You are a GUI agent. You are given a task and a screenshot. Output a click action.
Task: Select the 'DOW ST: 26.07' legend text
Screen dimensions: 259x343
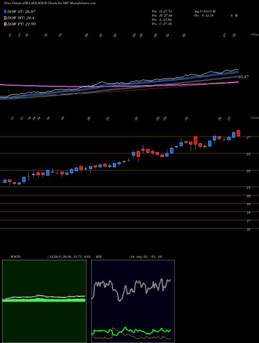pyautogui.click(x=21, y=12)
